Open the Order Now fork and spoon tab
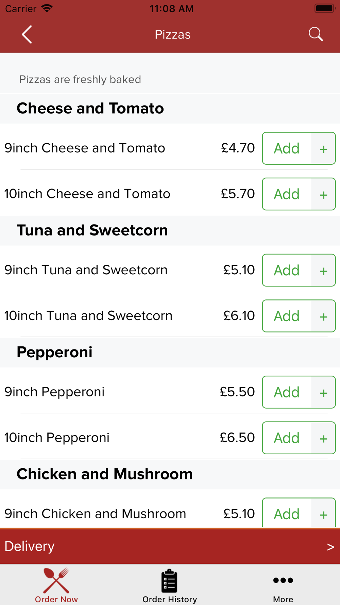This screenshot has width=340, height=605. 56,585
